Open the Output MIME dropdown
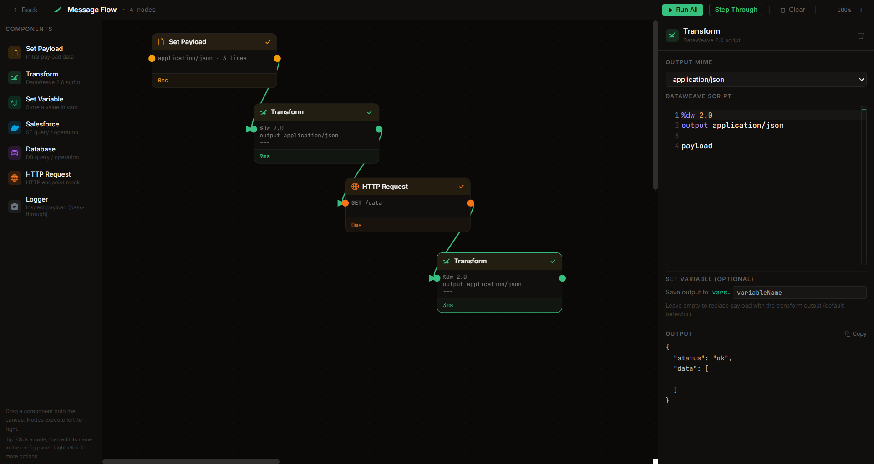Viewport: 874px width, 464px height. (x=766, y=80)
